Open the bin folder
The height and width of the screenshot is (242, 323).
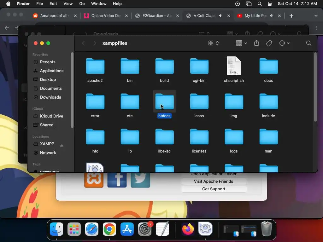click(x=130, y=66)
